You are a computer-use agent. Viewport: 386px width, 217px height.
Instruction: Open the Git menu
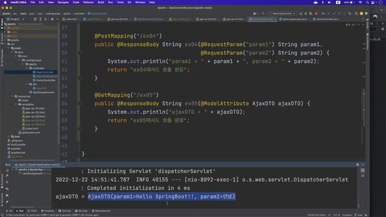click(x=129, y=2)
